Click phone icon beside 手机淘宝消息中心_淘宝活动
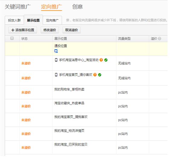This screenshot has height=159, width=173. (56, 60)
